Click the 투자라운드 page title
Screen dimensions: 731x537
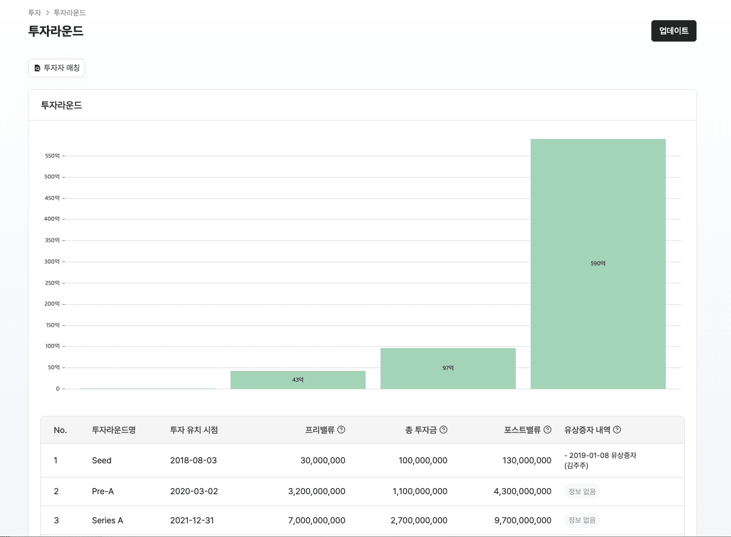56,31
